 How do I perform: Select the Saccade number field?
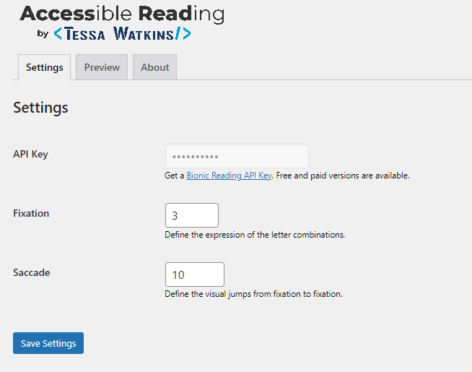(195, 274)
